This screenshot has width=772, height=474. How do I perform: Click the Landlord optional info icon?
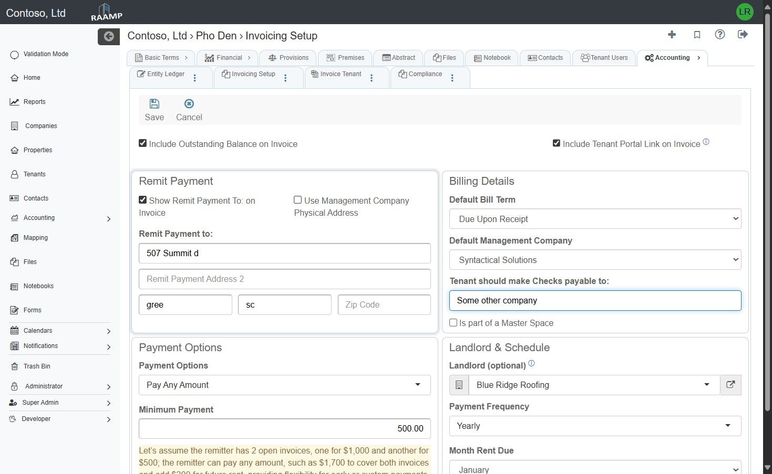531,363
